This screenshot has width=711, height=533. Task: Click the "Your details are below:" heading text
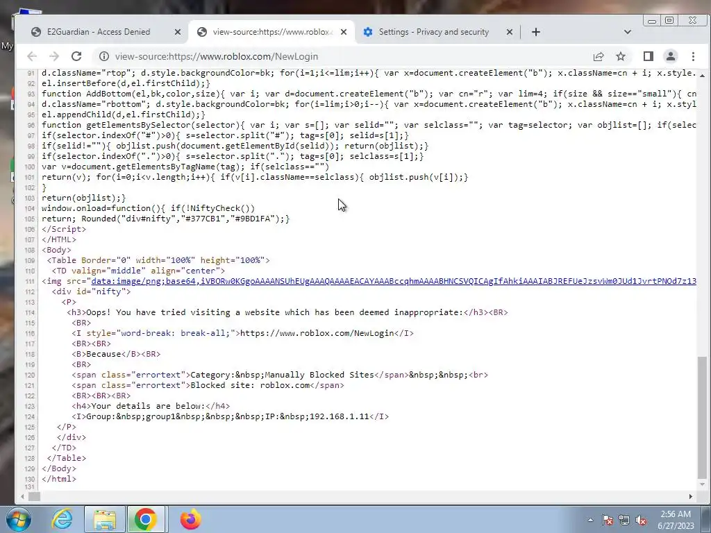click(148, 406)
